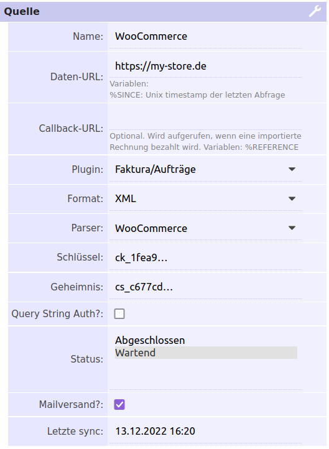Focus the empty Callback-URL field
Screen dimensions: 329x449
(x=206, y=118)
